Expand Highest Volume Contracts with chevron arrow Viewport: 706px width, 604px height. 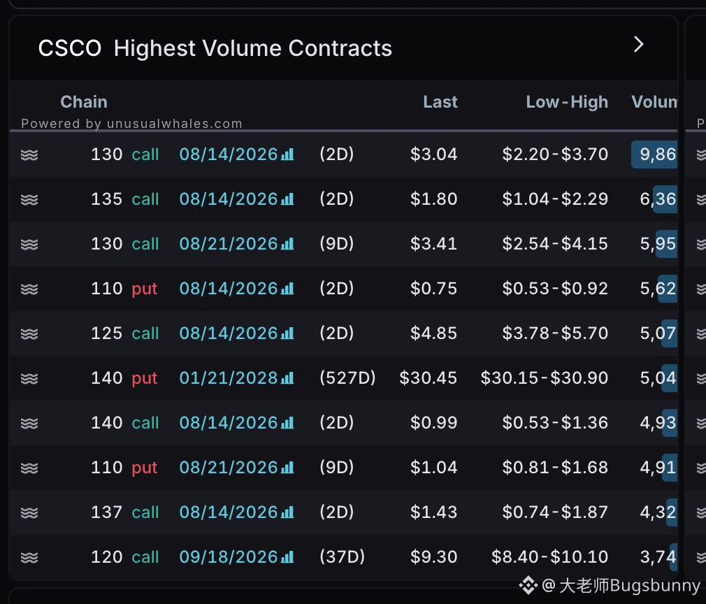click(x=638, y=45)
